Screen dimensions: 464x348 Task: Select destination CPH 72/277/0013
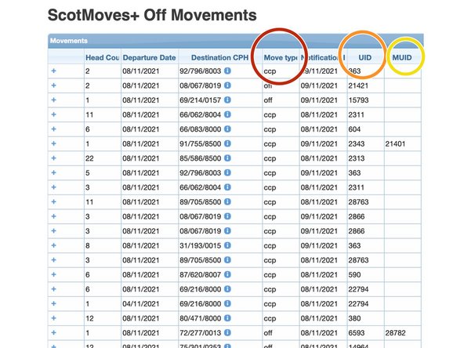[200, 333]
